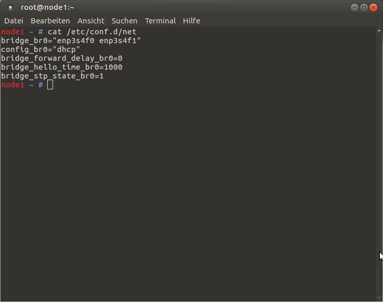Open the Ansicht menu
Screen dimensions: 383x302
[91, 21]
